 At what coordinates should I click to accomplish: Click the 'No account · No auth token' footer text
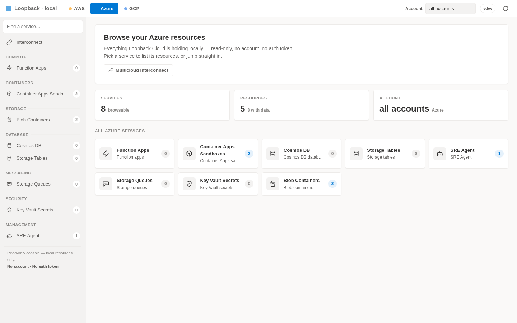pyautogui.click(x=33, y=266)
